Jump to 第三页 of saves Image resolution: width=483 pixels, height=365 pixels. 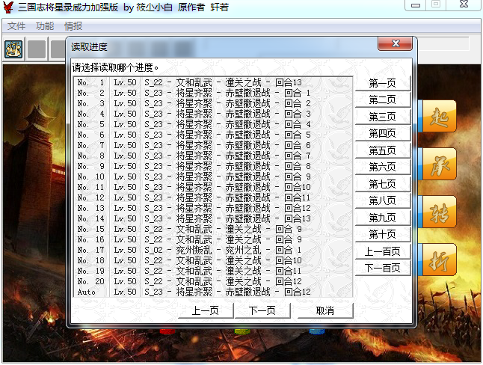[x=383, y=117]
